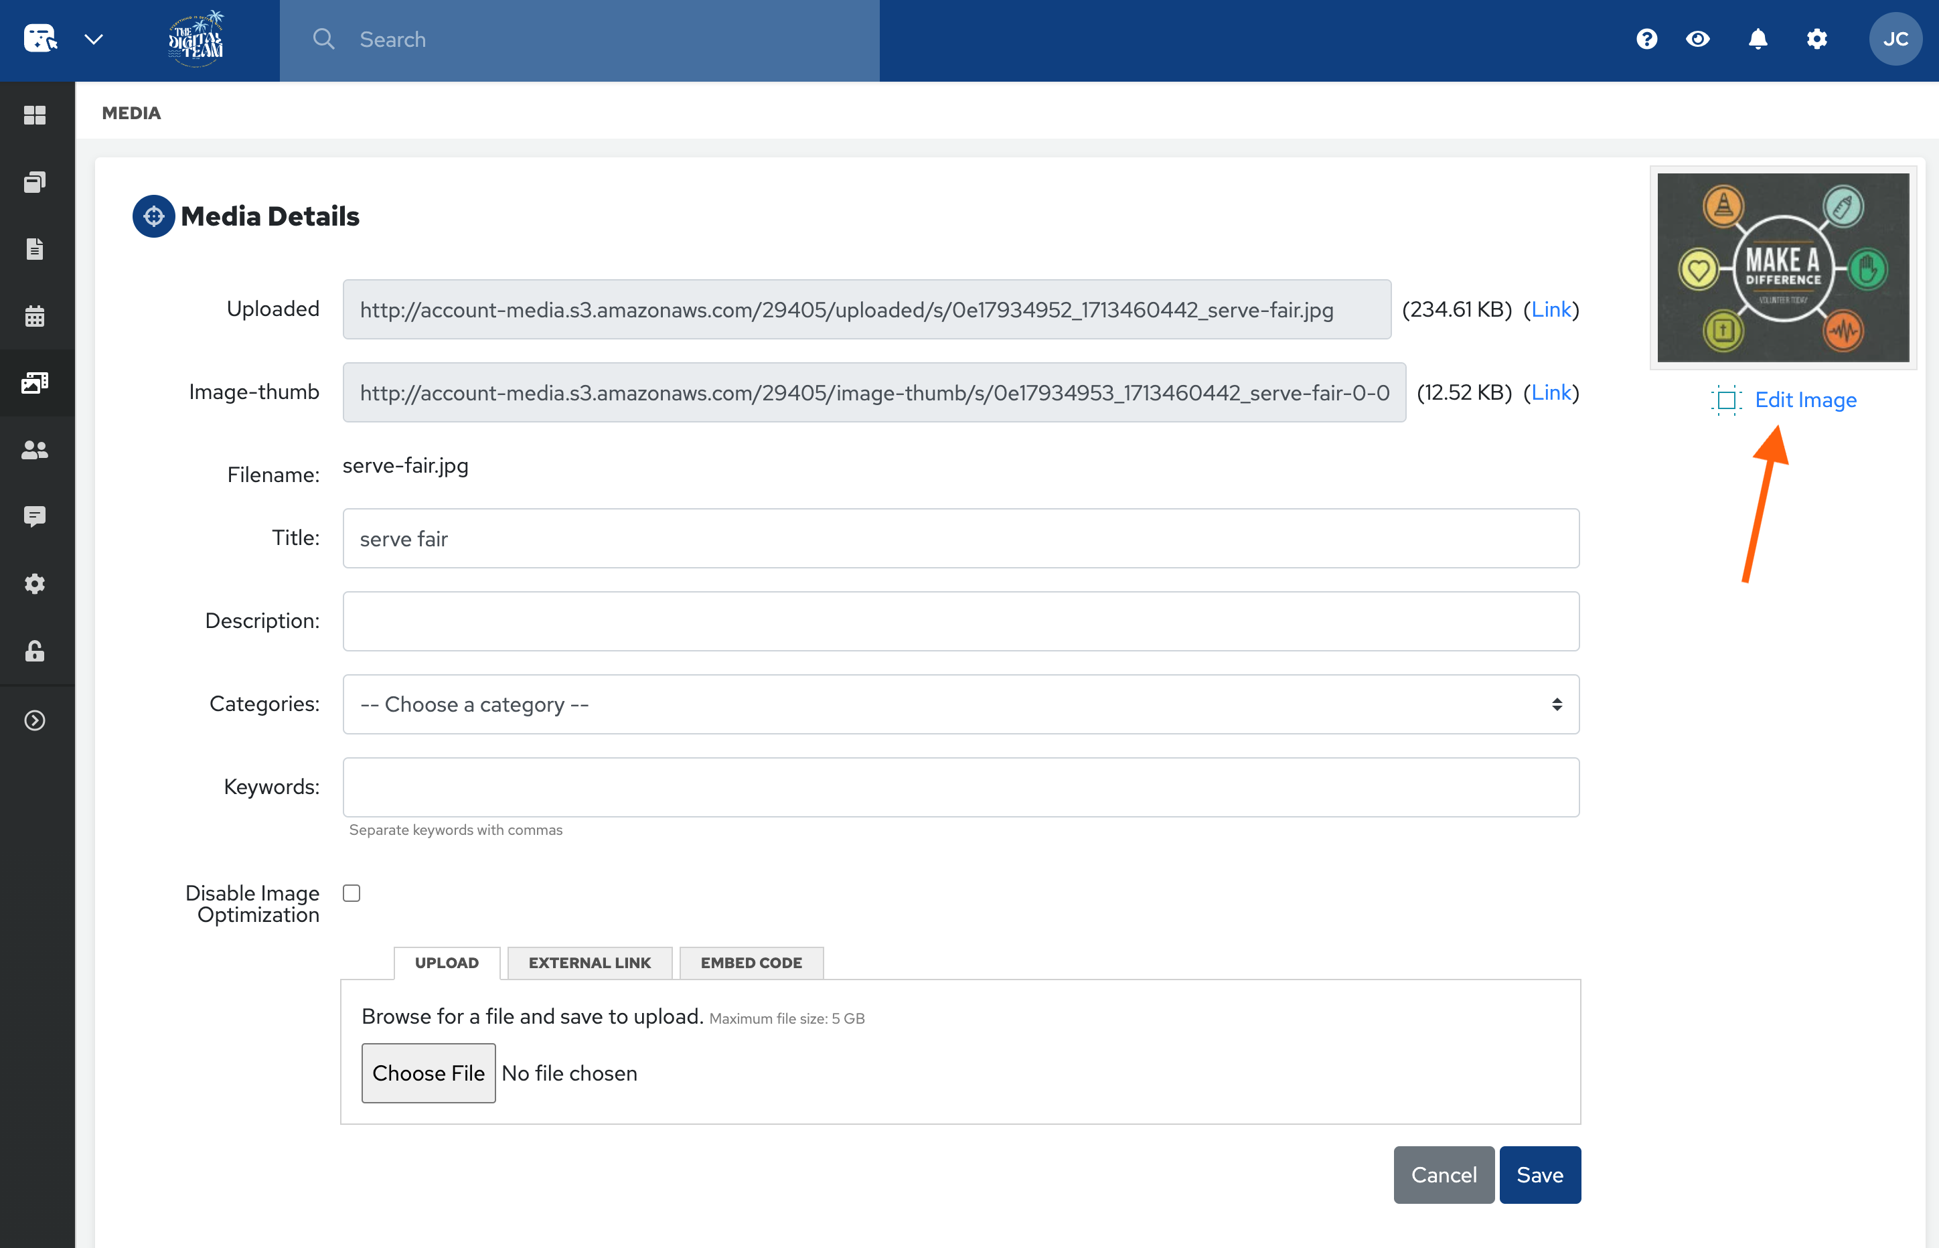Click the people groups sidebar icon

[35, 450]
